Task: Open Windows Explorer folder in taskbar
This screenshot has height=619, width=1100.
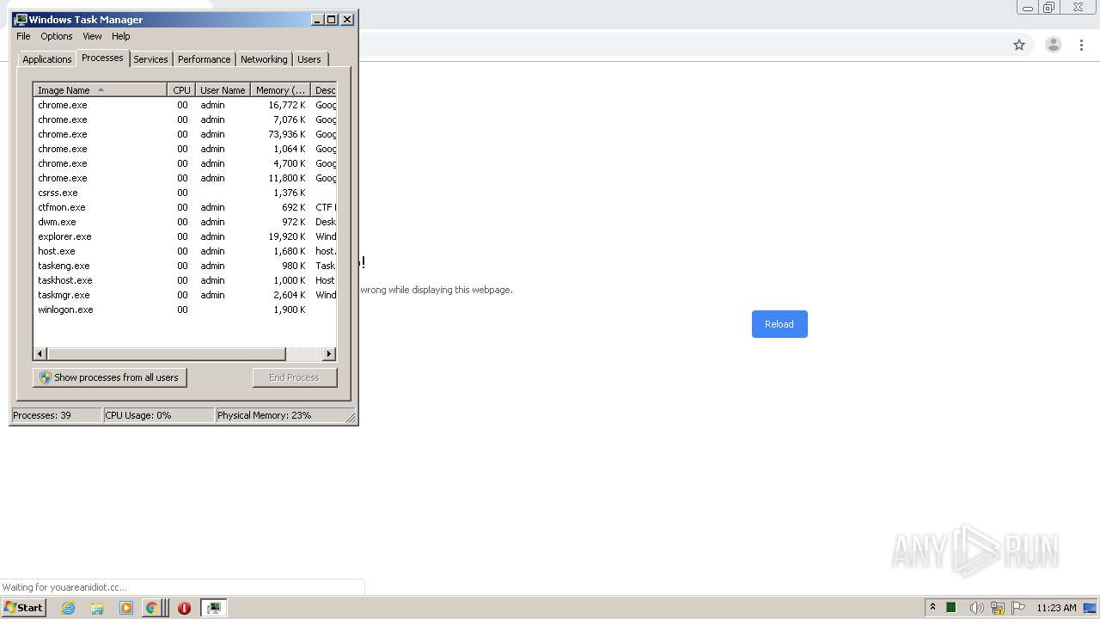Action: (x=97, y=608)
